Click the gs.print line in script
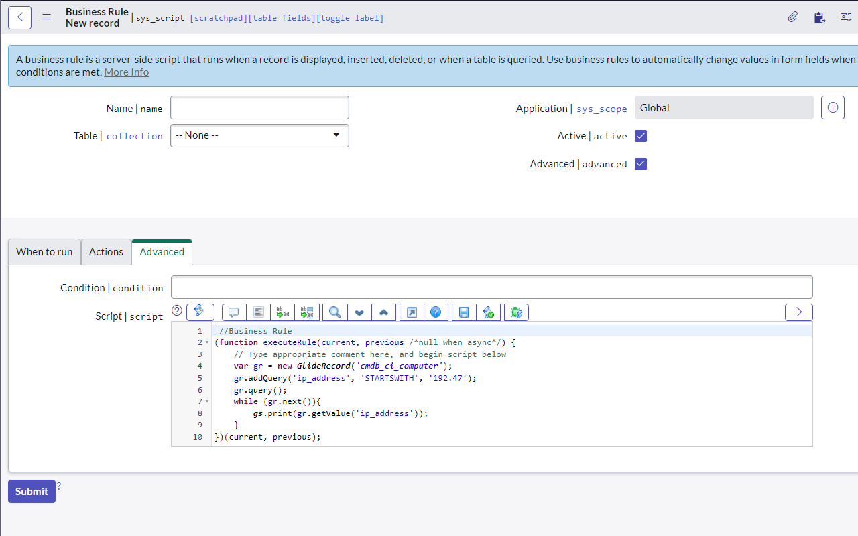Viewport: 858px width, 536px height. 341,413
